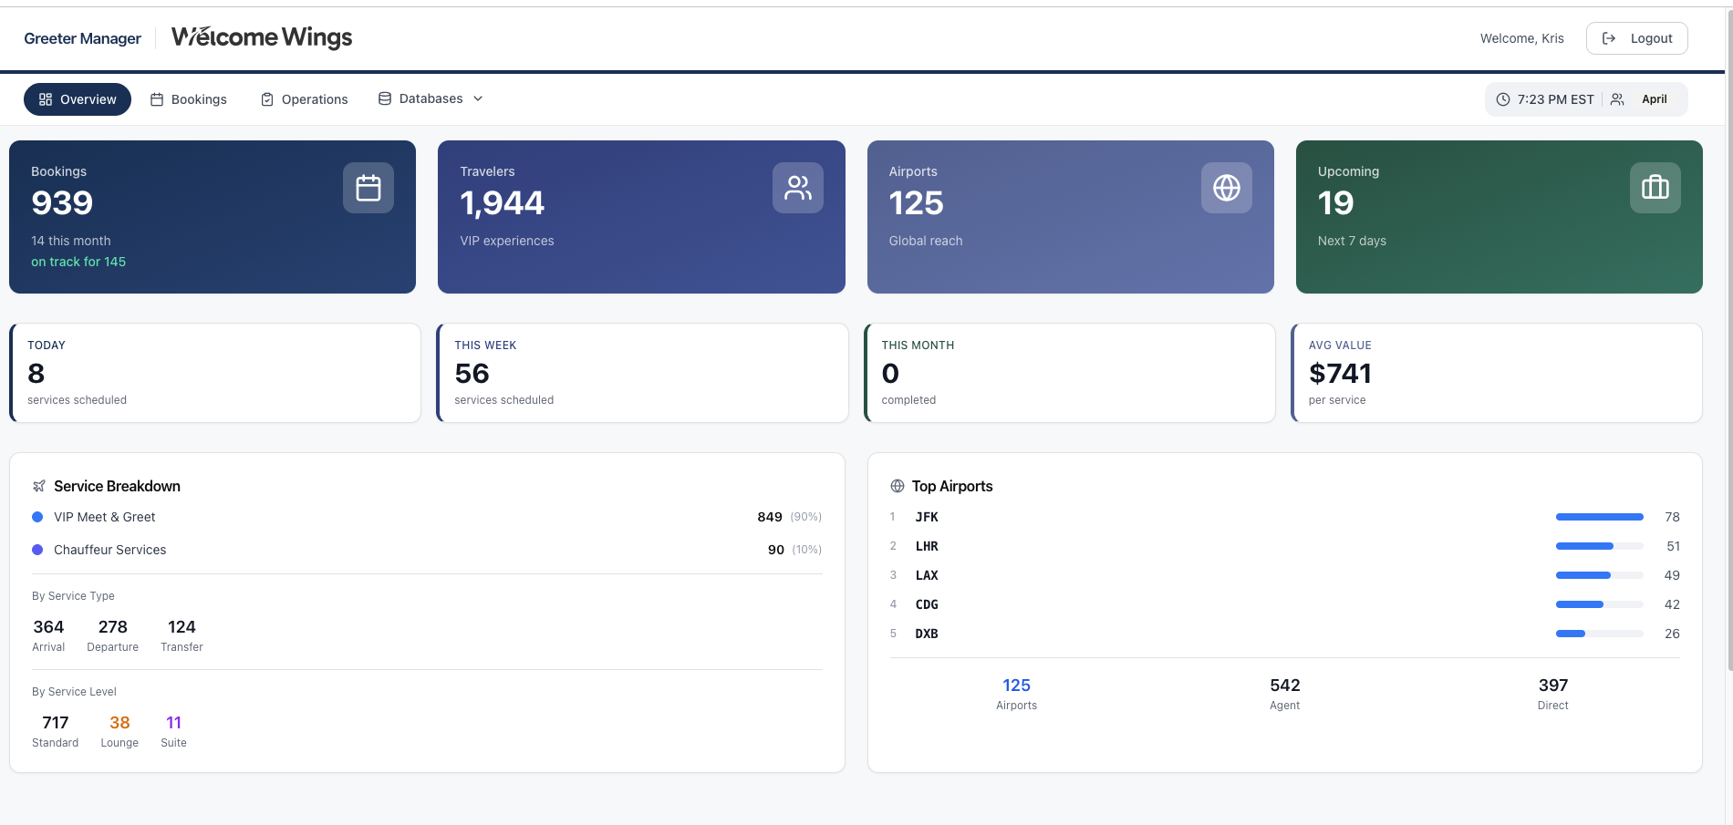Click the airplane icon beside Service Breakdown
Viewport: 1733px width, 825px height.
[38, 486]
